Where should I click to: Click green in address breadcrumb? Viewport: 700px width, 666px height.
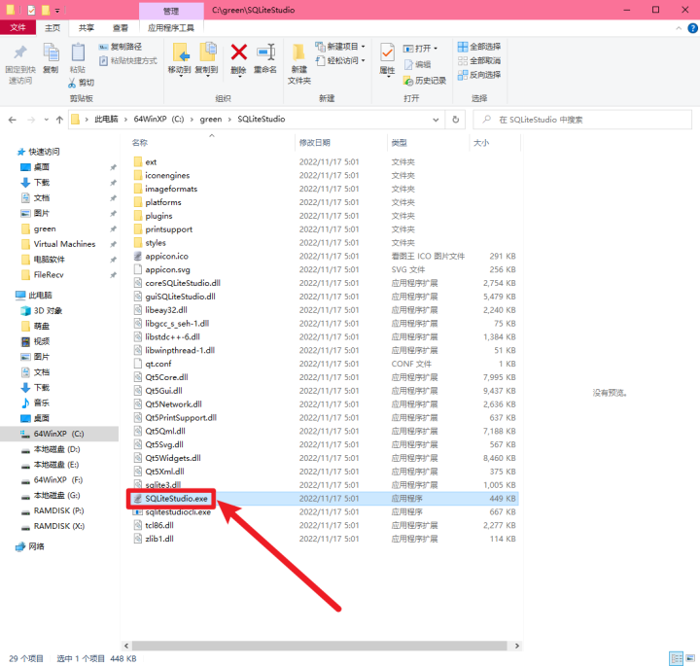pyautogui.click(x=211, y=120)
